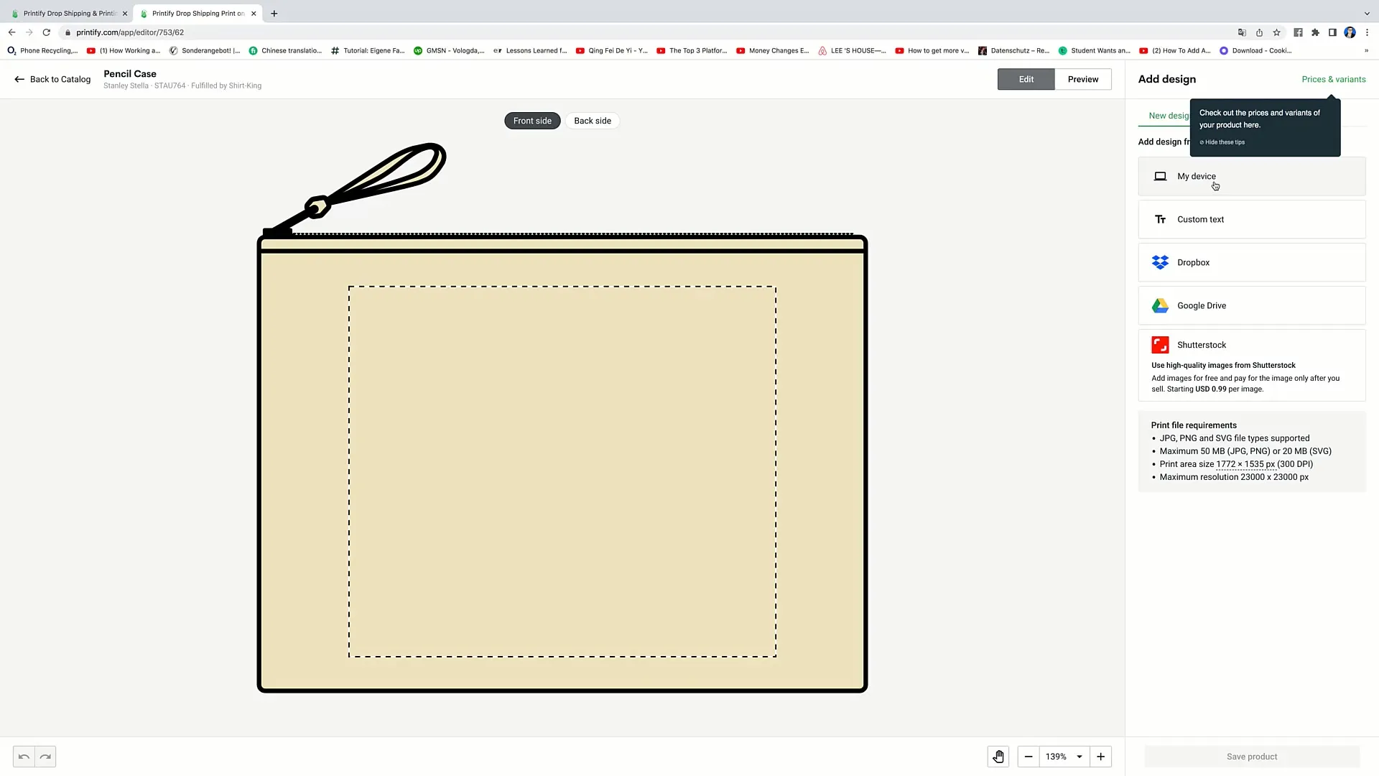Switch to Back side tab
Screen dimensions: 1379x776
click(x=593, y=120)
